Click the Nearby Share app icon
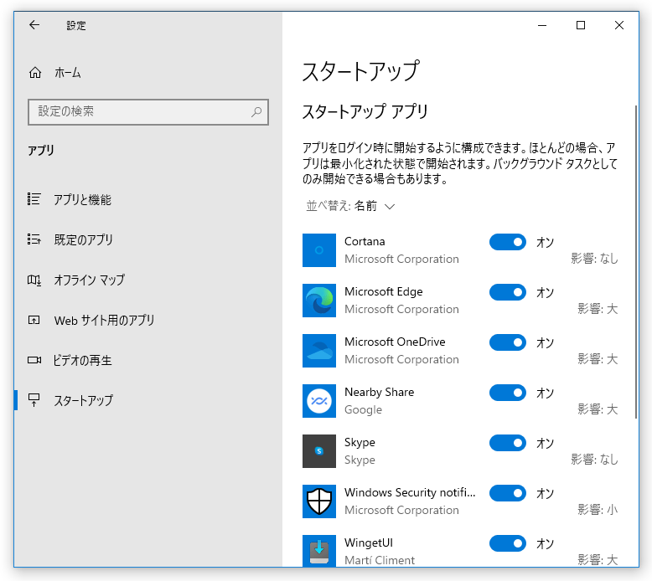 (x=319, y=401)
